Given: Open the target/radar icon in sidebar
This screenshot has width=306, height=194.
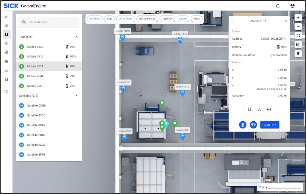Looking at the screenshot, I should 6,52.
